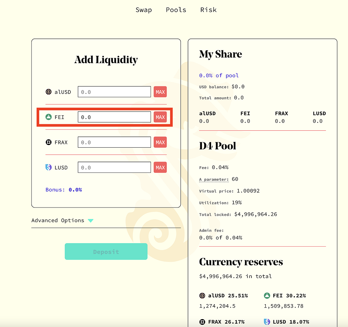
Task: Go to the Pools tab
Action: 176,10
